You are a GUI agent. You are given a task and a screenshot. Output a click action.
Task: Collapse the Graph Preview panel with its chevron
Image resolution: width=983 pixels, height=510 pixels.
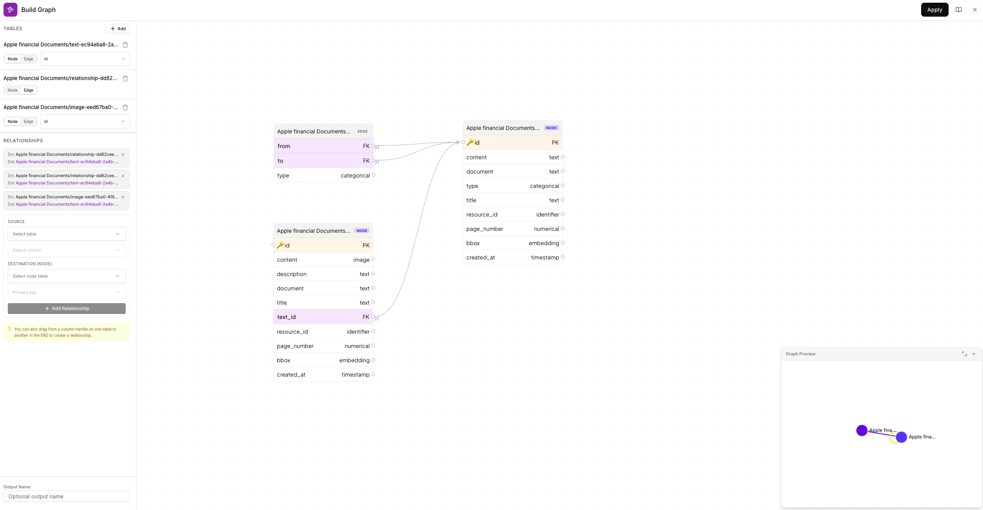(x=974, y=354)
